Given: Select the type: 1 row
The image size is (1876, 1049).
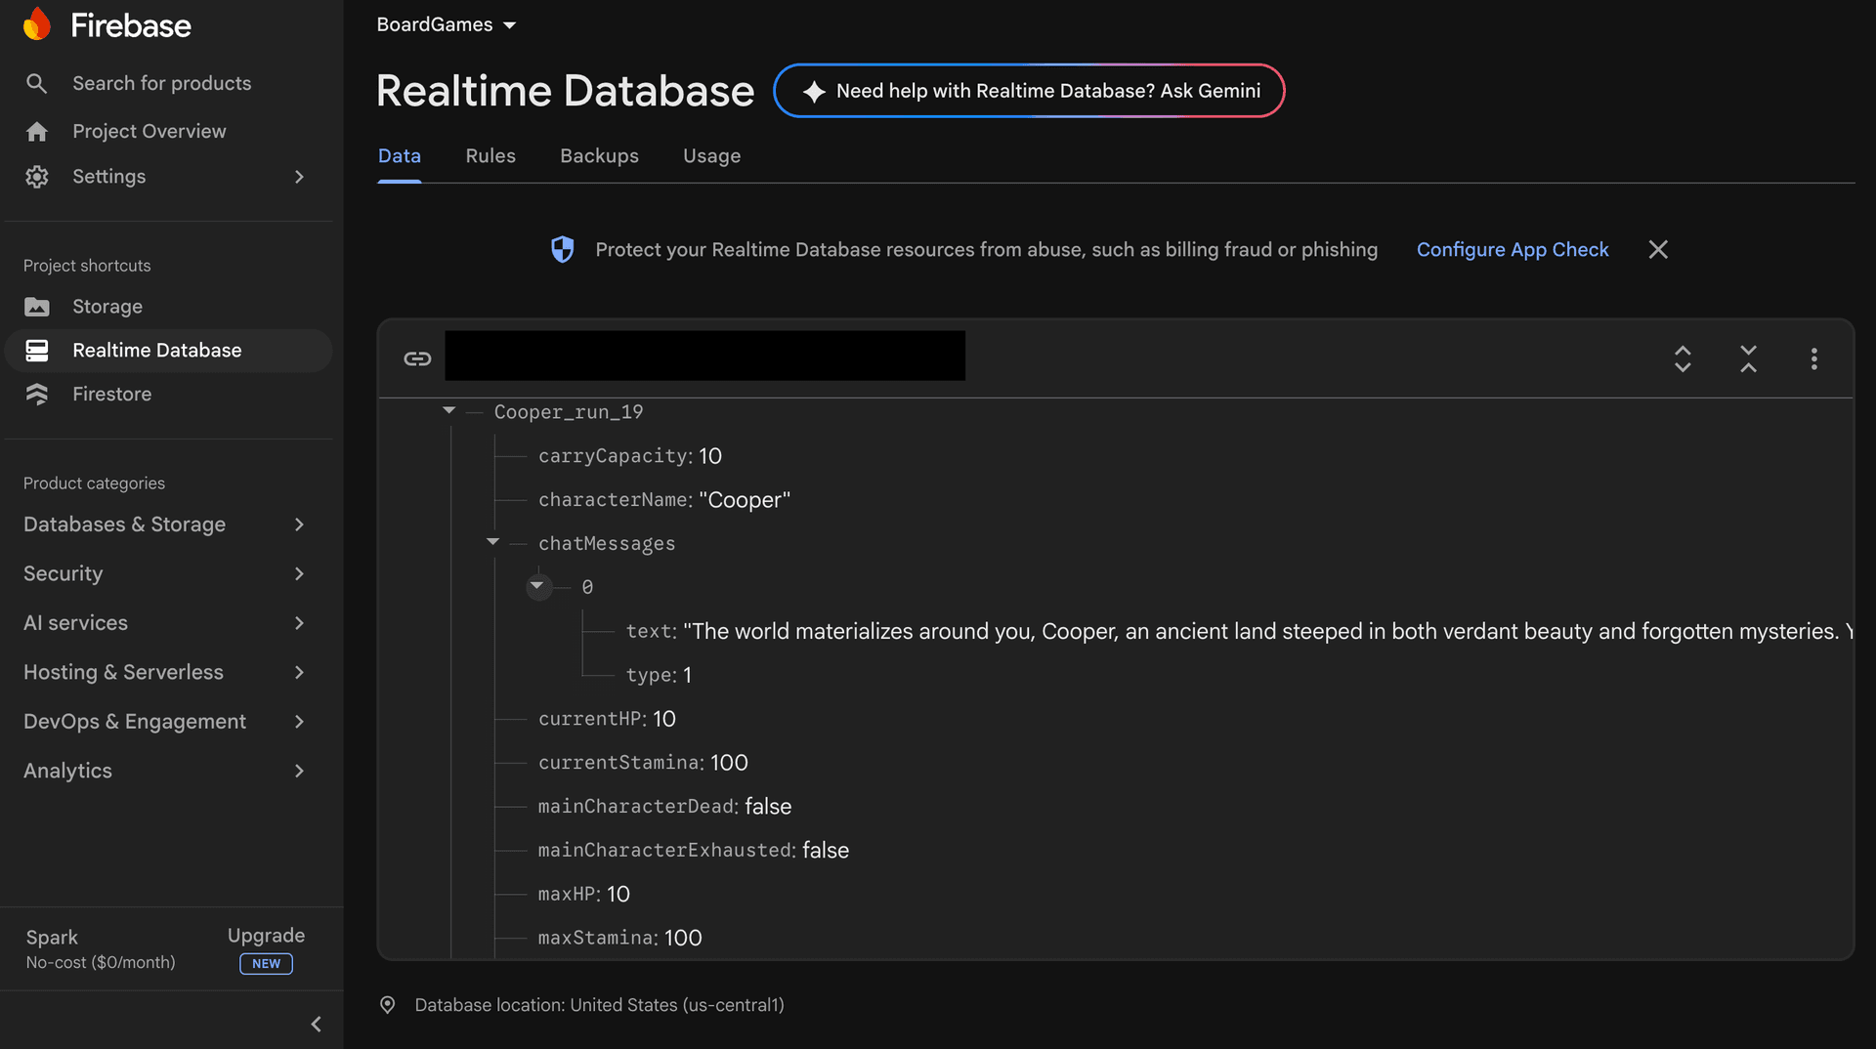Looking at the screenshot, I should click(659, 675).
